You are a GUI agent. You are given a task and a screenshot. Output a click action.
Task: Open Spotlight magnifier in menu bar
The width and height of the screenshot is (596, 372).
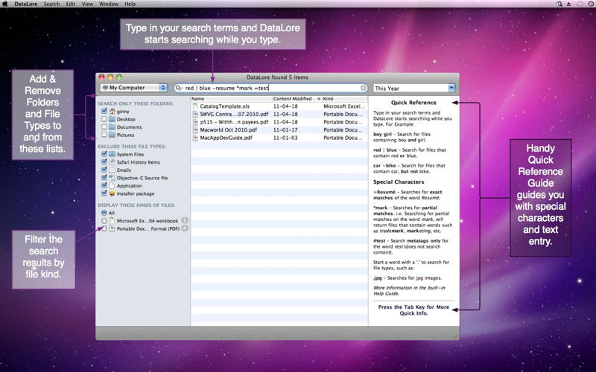click(559, 4)
